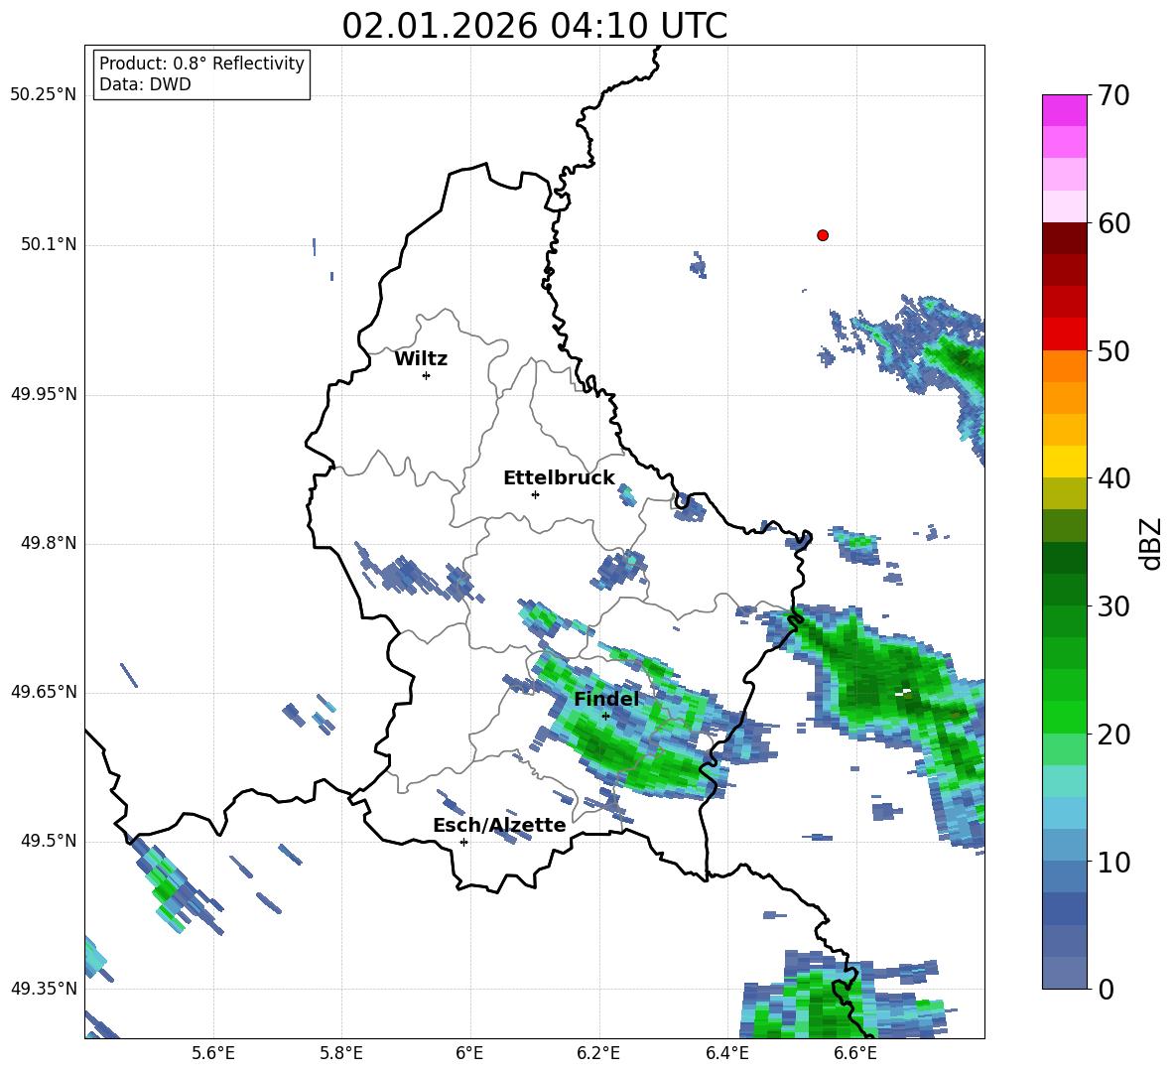The width and height of the screenshot is (1175, 1073).
Task: Click the 50.25°N latitude label
Action: tap(44, 95)
